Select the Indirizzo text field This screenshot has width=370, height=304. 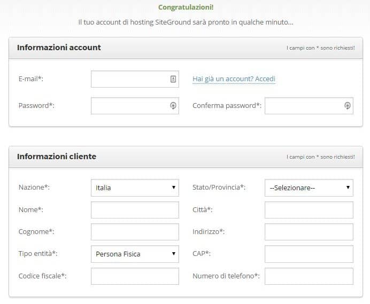point(309,232)
